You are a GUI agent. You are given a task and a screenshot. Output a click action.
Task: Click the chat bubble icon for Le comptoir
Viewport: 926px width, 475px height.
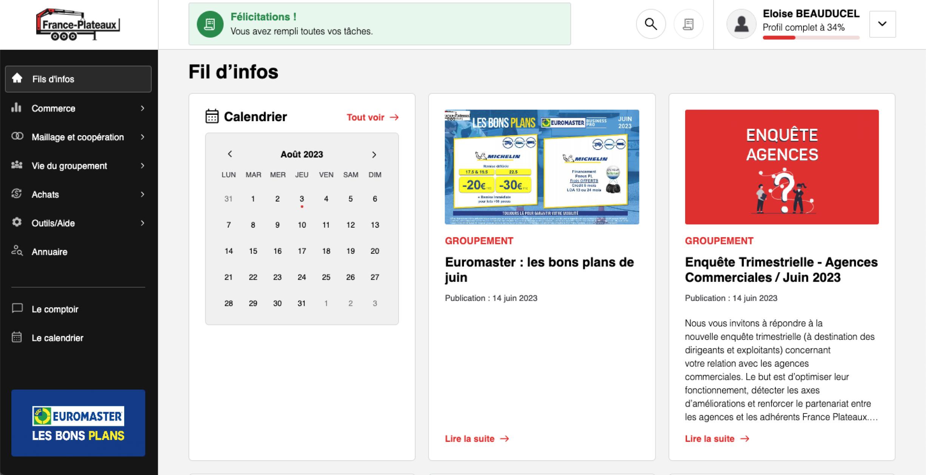click(x=17, y=308)
